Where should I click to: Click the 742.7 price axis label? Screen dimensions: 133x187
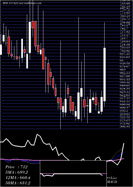(124, 29)
